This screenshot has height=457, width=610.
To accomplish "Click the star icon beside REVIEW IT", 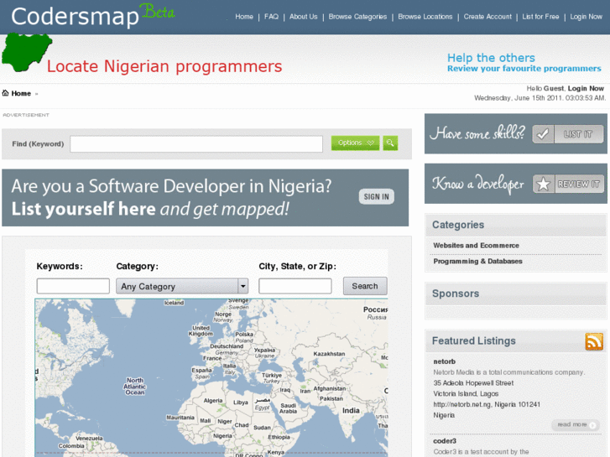I will click(544, 184).
